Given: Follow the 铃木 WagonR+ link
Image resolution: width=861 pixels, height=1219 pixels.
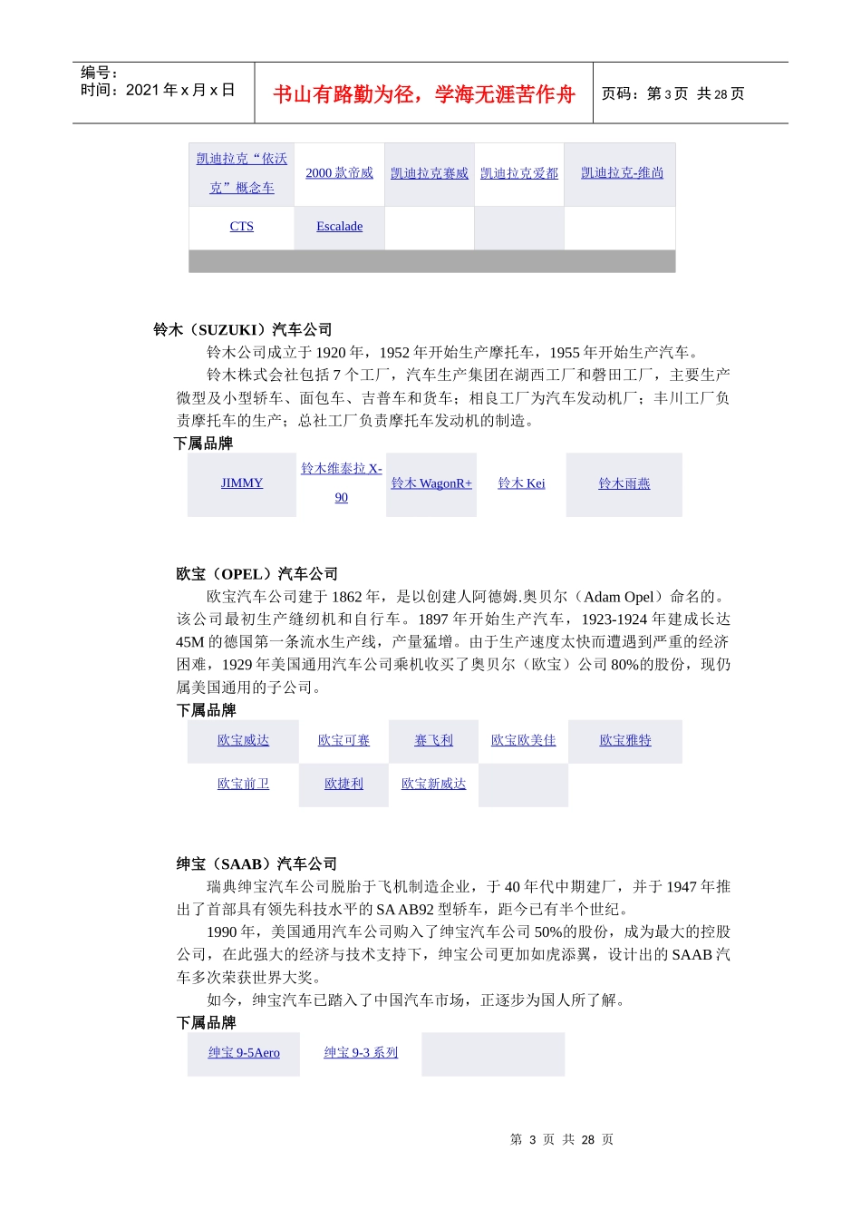Looking at the screenshot, I should [x=431, y=483].
